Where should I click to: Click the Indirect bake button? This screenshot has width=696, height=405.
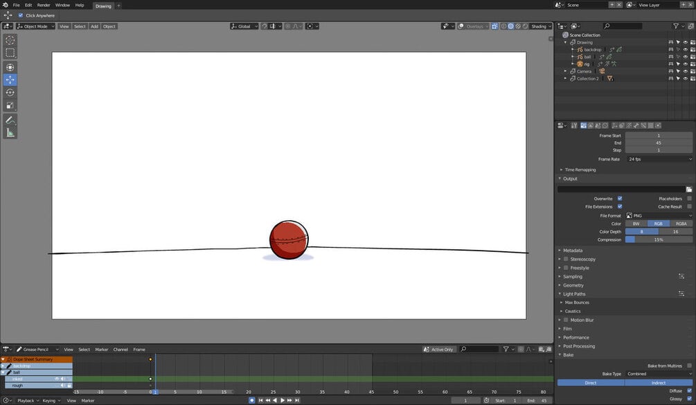[659, 382]
